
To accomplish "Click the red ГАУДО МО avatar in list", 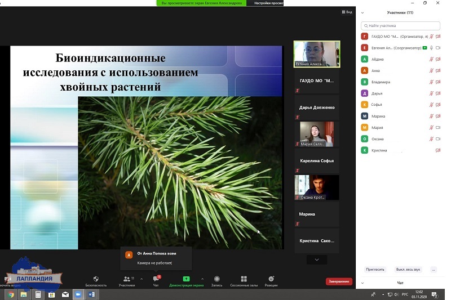I will 364,37.
